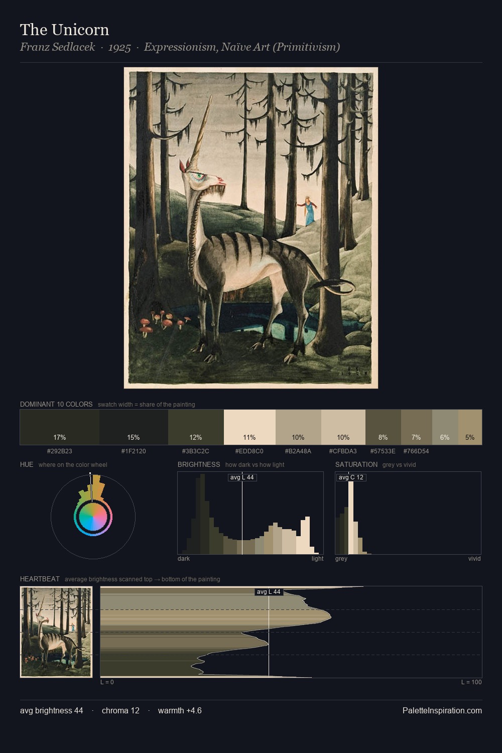Click the L = 100 axis label

pos(471,682)
